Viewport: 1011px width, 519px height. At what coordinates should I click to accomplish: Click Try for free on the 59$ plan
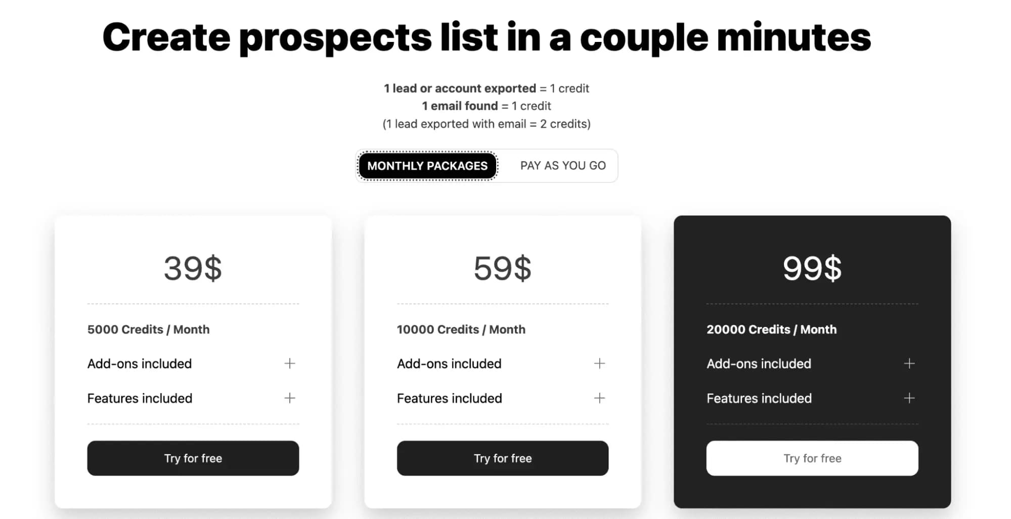click(x=502, y=458)
